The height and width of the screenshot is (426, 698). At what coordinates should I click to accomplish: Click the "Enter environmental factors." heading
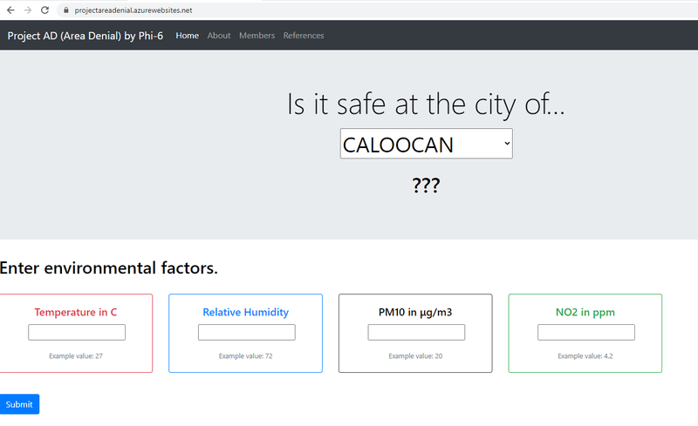click(x=108, y=268)
